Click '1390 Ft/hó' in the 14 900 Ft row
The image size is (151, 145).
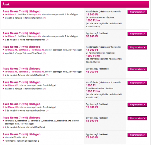[93, 56]
